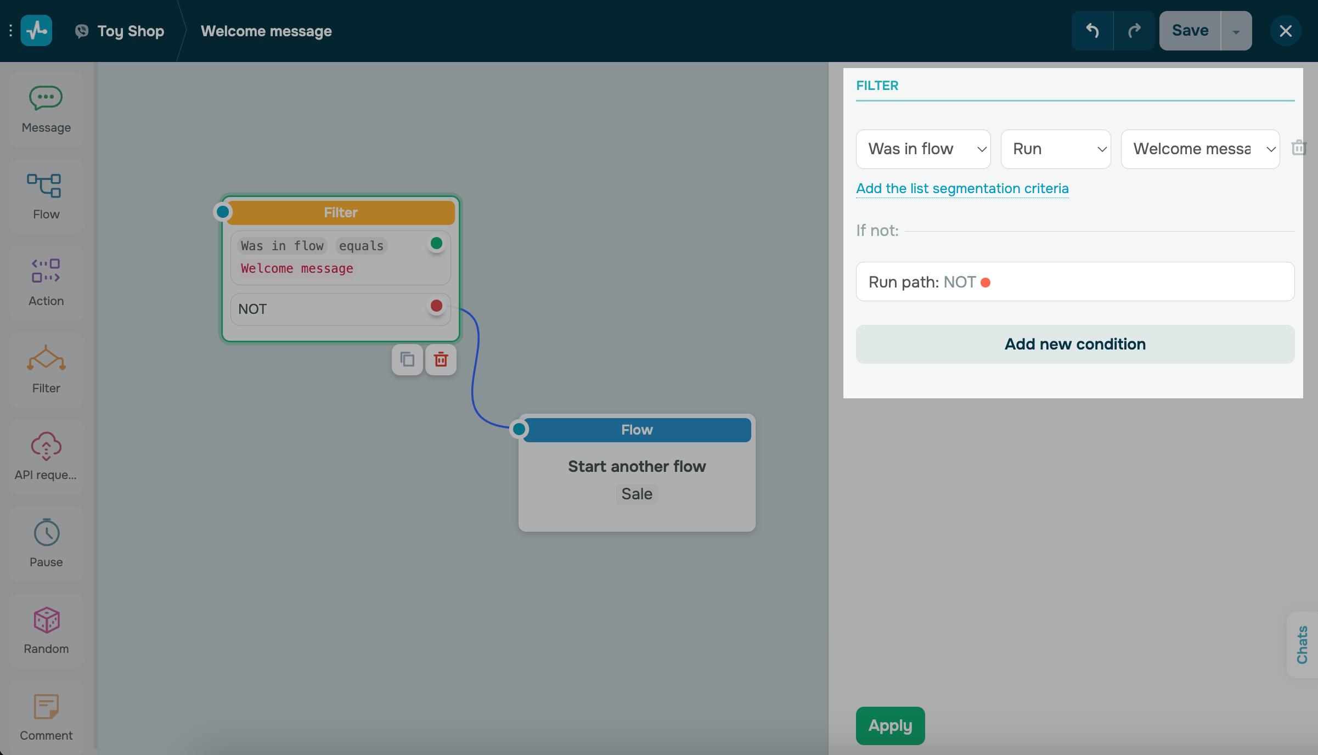Open the 'Welcome message' flow dropdown

[1200, 149]
